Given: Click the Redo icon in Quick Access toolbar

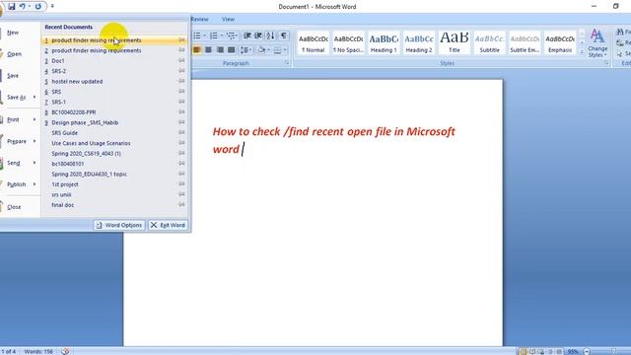Looking at the screenshot, I should pyautogui.click(x=37, y=7).
